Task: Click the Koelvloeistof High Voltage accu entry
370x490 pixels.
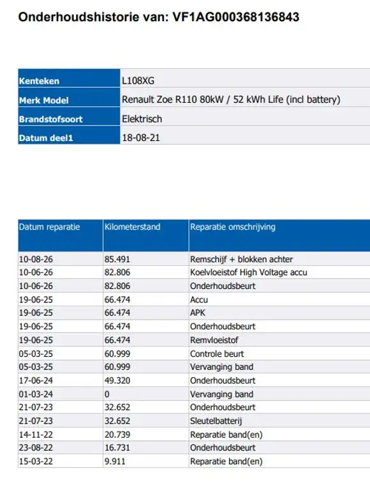Action: coord(249,272)
